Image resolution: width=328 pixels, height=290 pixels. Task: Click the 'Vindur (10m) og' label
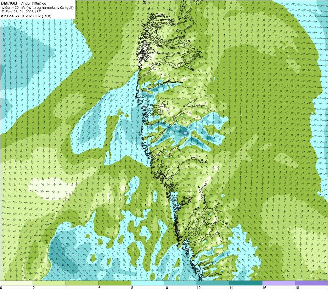(34, 4)
